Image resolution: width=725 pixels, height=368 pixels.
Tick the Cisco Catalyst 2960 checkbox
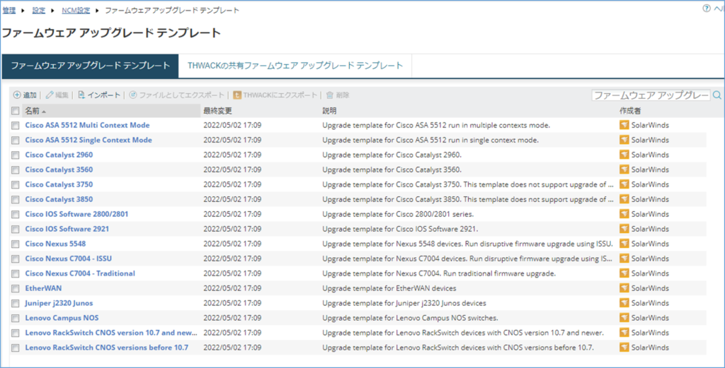click(x=16, y=155)
